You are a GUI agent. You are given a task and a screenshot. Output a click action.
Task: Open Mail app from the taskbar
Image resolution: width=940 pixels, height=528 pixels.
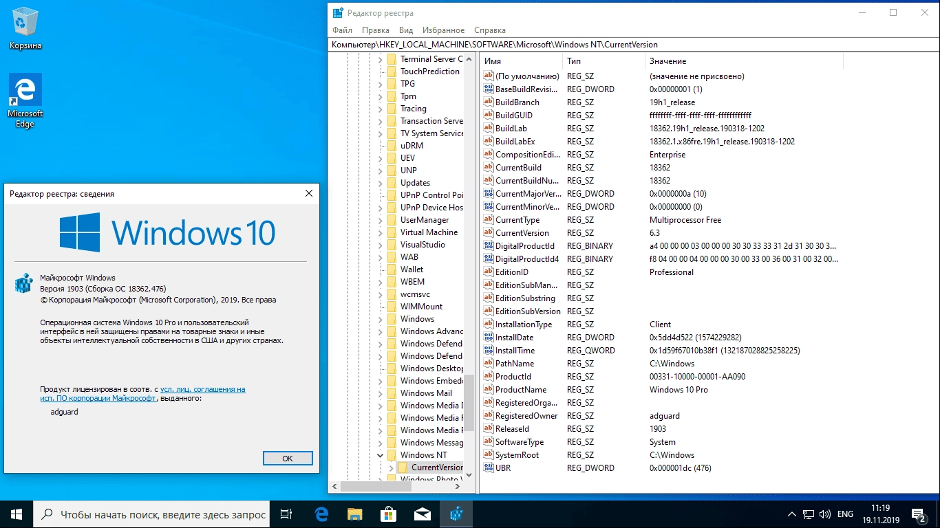pos(423,514)
